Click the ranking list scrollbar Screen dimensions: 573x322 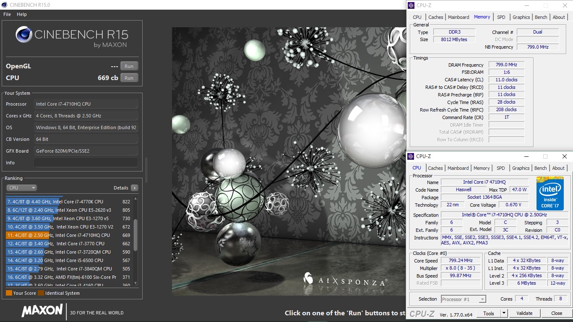tap(135, 235)
